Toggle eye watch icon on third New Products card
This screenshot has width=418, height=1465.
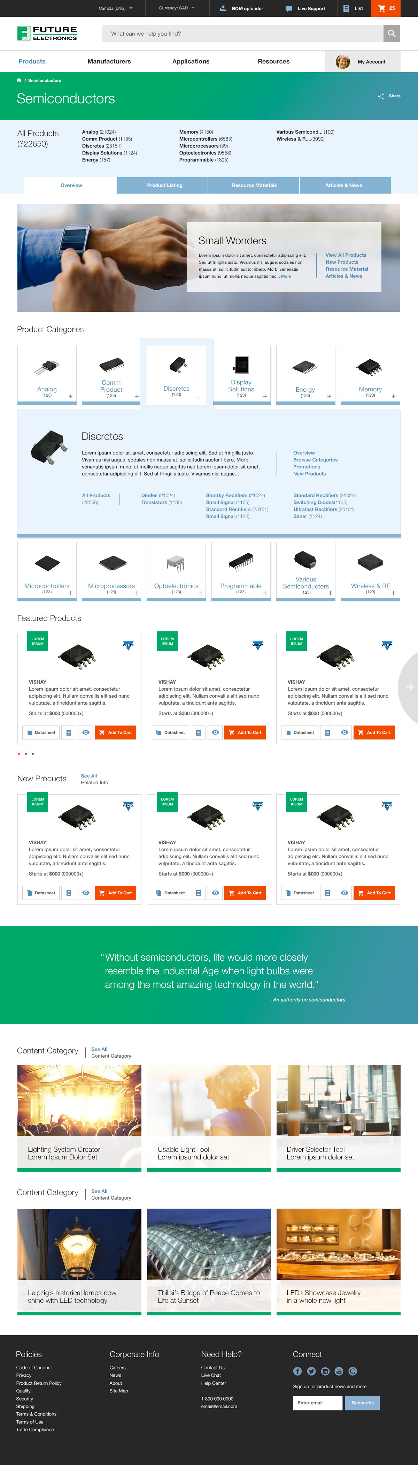[x=344, y=893]
